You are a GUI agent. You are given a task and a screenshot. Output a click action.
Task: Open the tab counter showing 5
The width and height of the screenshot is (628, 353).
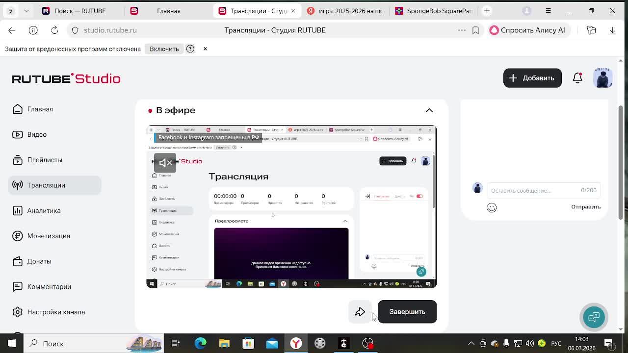10,11
